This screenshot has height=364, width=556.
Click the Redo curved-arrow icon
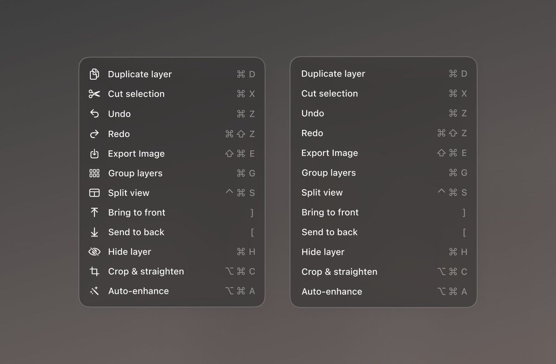coord(95,134)
